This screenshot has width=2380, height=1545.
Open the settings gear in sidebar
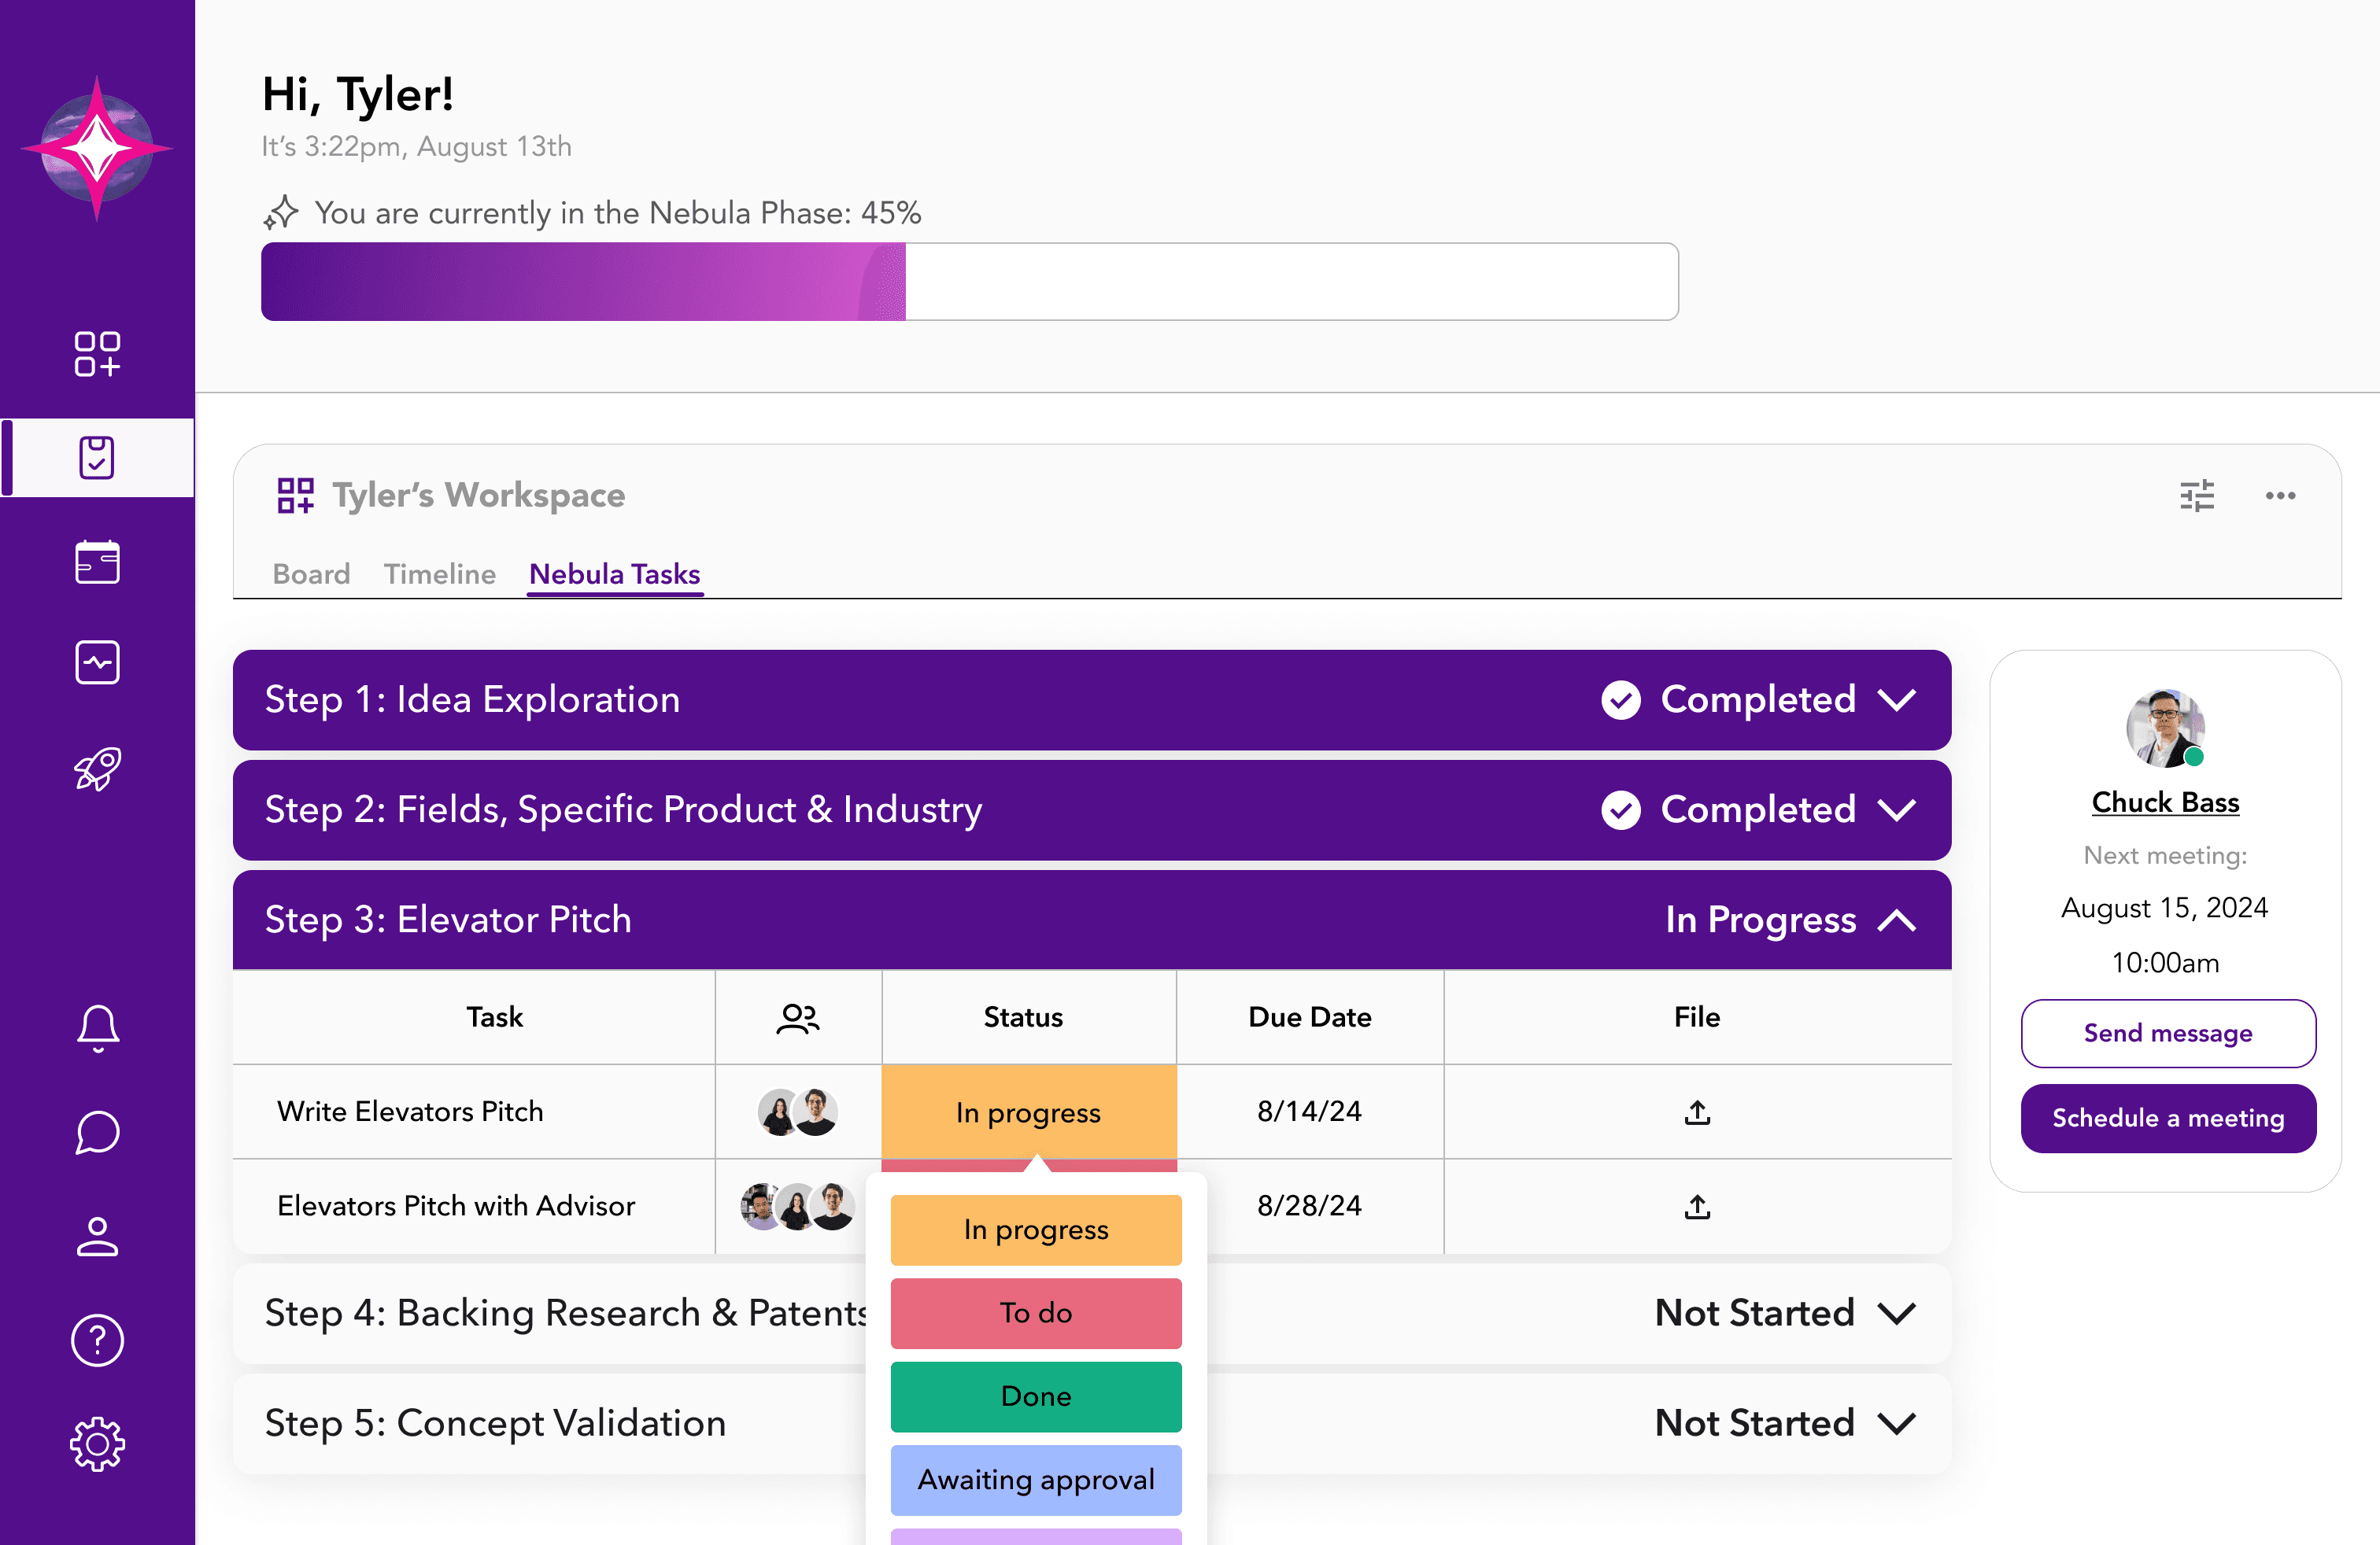pyautogui.click(x=97, y=1444)
